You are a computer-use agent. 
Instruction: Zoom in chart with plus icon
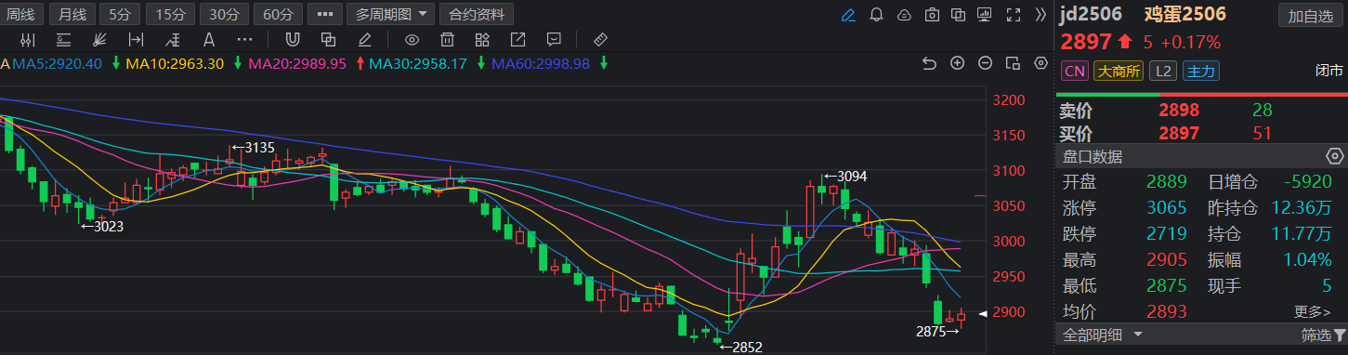click(x=957, y=63)
